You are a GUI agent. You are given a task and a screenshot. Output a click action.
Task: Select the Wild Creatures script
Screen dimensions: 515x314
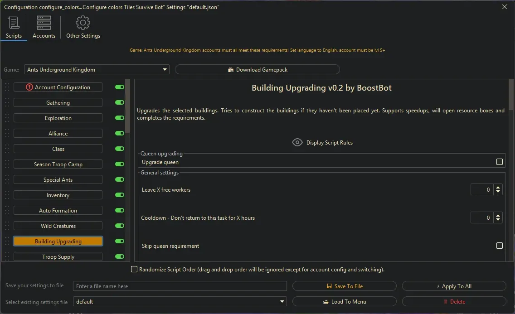(x=58, y=226)
